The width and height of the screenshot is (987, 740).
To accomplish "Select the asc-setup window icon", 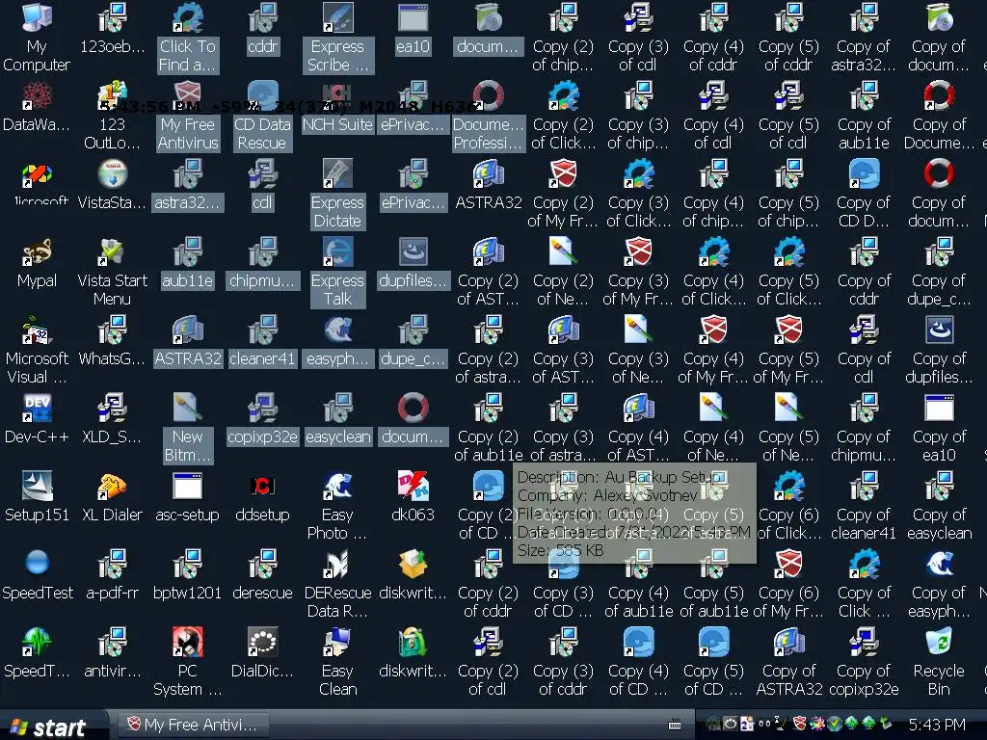I will coord(187,487).
